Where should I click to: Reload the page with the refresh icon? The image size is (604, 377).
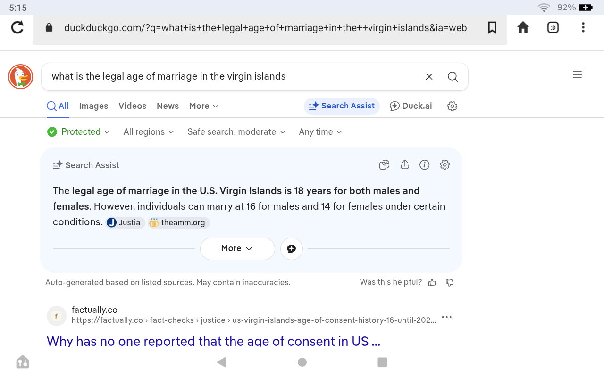(17, 28)
